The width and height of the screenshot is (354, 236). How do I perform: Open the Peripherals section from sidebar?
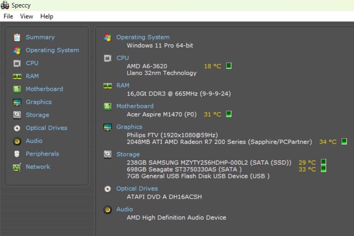click(42, 154)
